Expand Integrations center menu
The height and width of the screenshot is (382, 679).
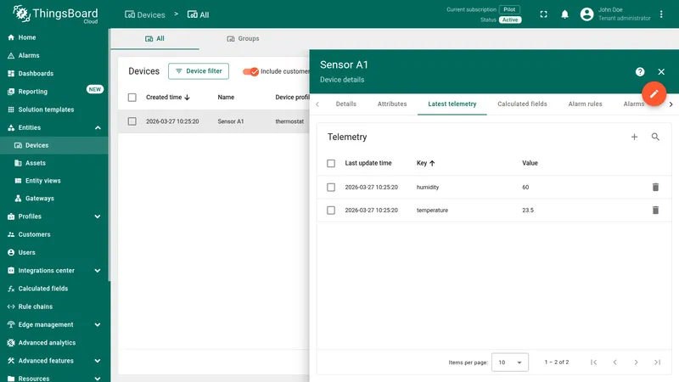[98, 271]
